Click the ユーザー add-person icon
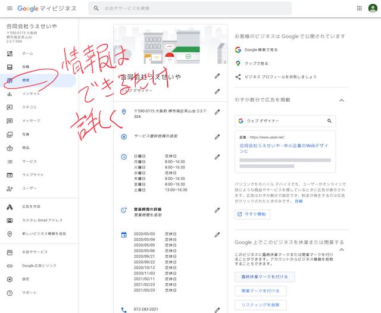Viewport: 381px width, 313px height. 10,189
